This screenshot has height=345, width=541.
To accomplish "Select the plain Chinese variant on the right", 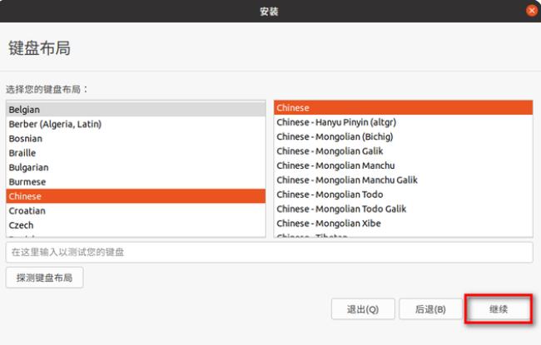I will tap(404, 108).
